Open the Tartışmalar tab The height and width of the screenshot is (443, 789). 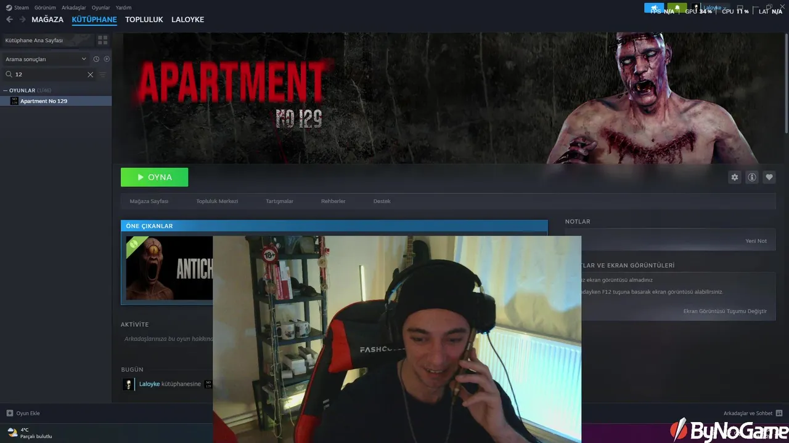click(279, 201)
